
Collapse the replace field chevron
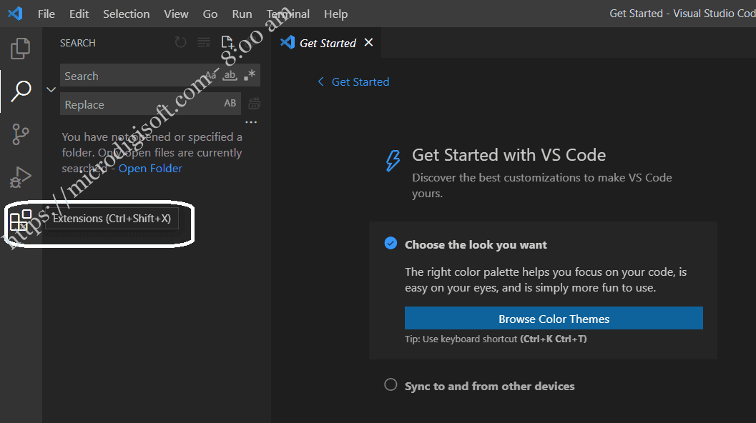pos(51,89)
